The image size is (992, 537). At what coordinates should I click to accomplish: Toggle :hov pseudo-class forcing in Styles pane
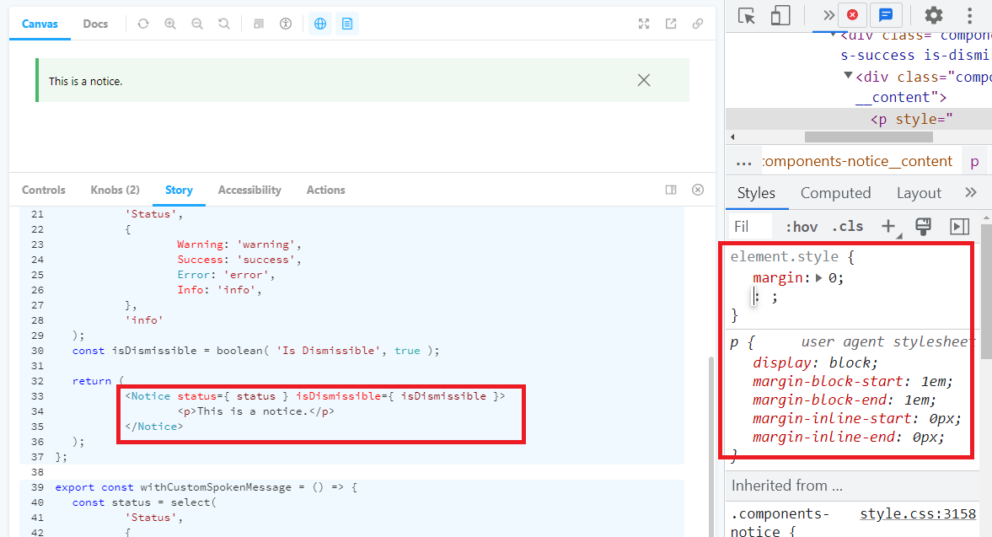coord(801,226)
